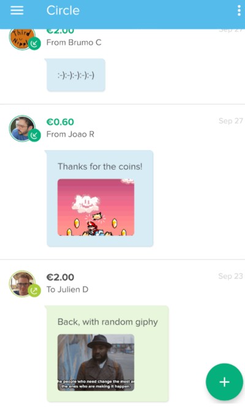This screenshot has height=411, width=245.
Task: Open the hamburger navigation menu
Action: coord(17,10)
